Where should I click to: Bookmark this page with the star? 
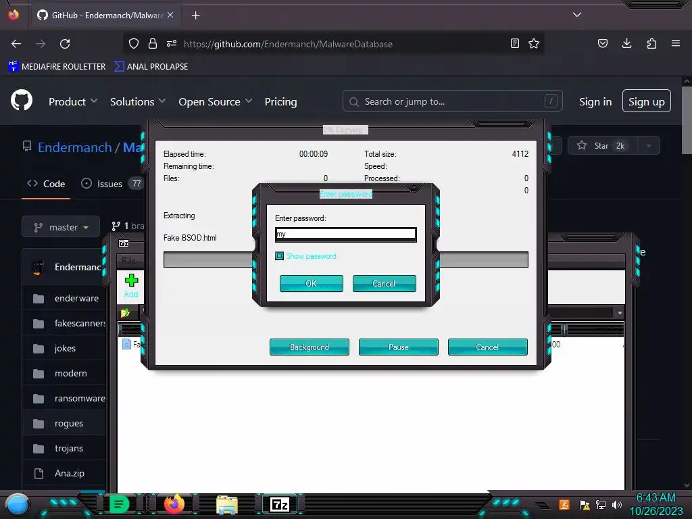pyautogui.click(x=534, y=43)
